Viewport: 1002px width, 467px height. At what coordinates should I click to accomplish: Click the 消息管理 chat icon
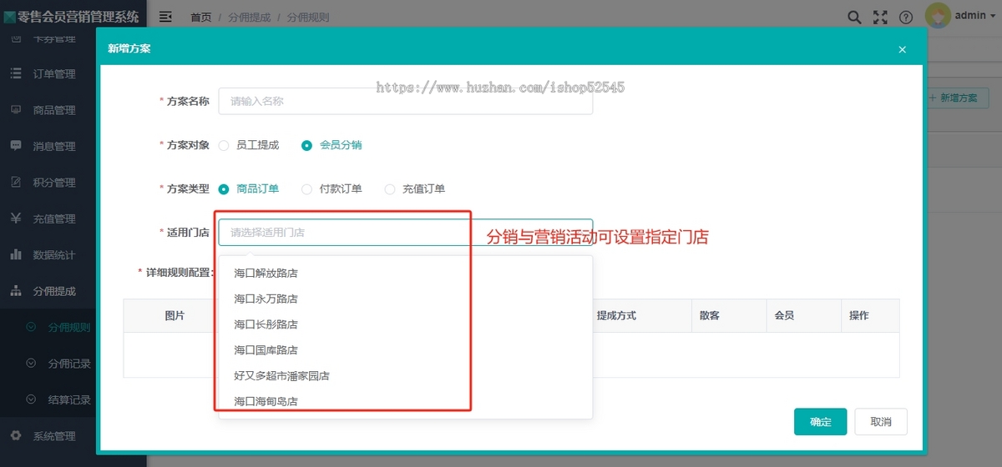pos(16,145)
